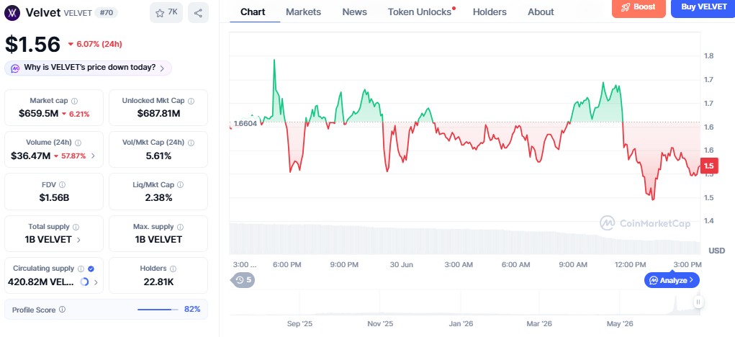
Task: Click the Holders info icon
Action: point(173,269)
